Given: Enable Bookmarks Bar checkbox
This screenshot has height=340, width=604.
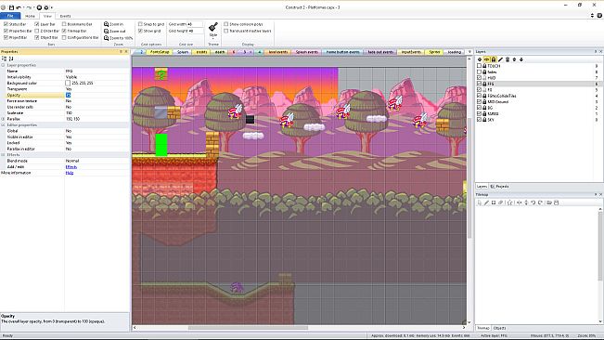Looking at the screenshot, I should click(x=64, y=24).
